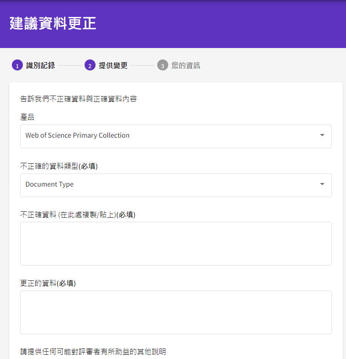Image resolution: width=346 pixels, height=359 pixels.
Task: Select the 提供變更 step label
Action: point(113,65)
